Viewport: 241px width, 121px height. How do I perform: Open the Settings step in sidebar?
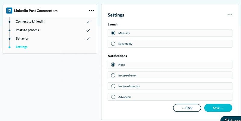[21, 47]
